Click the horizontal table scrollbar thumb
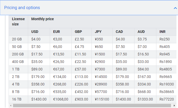 [92, 106]
